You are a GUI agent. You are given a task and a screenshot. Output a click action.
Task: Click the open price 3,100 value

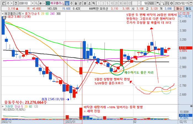[x=140, y=9]
